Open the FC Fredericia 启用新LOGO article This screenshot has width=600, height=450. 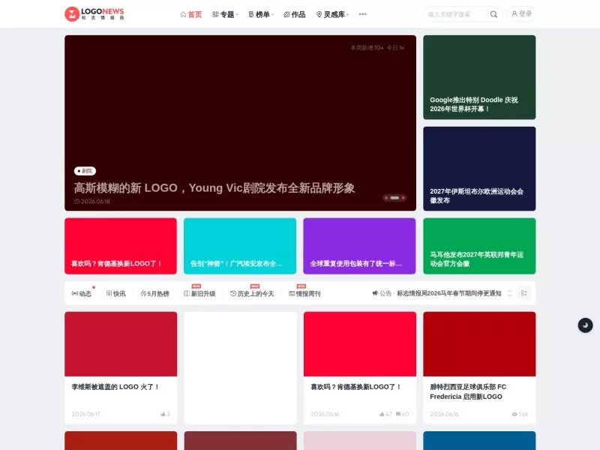point(467,391)
